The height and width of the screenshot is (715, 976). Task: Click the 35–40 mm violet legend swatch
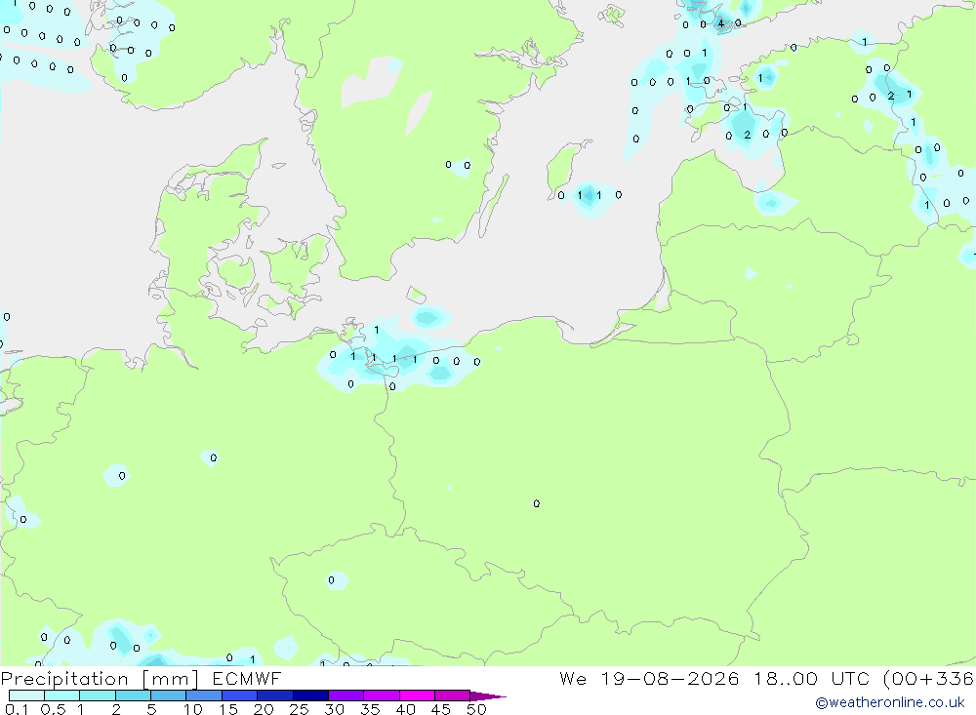click(x=382, y=695)
